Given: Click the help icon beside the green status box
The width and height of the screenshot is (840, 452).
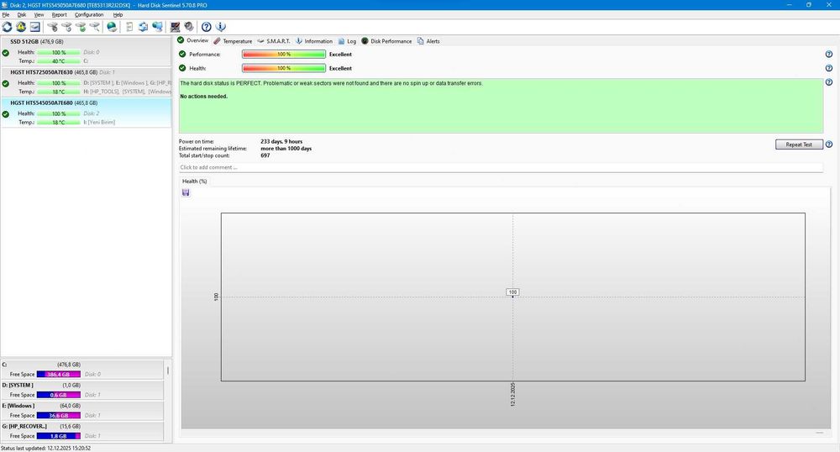Looking at the screenshot, I should [x=829, y=82].
